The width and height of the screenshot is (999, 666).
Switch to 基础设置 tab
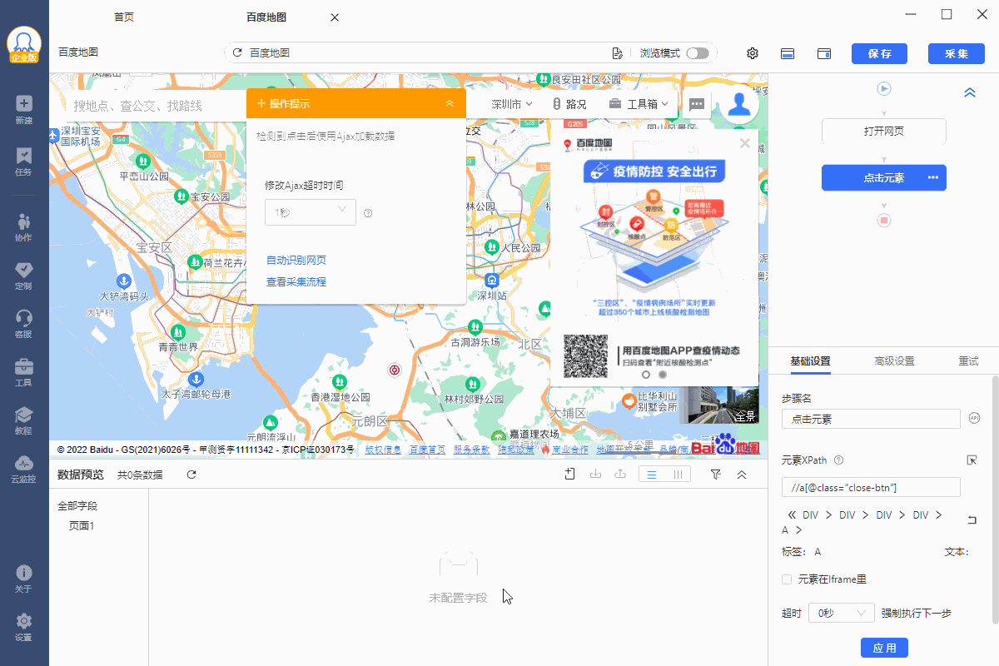click(810, 361)
